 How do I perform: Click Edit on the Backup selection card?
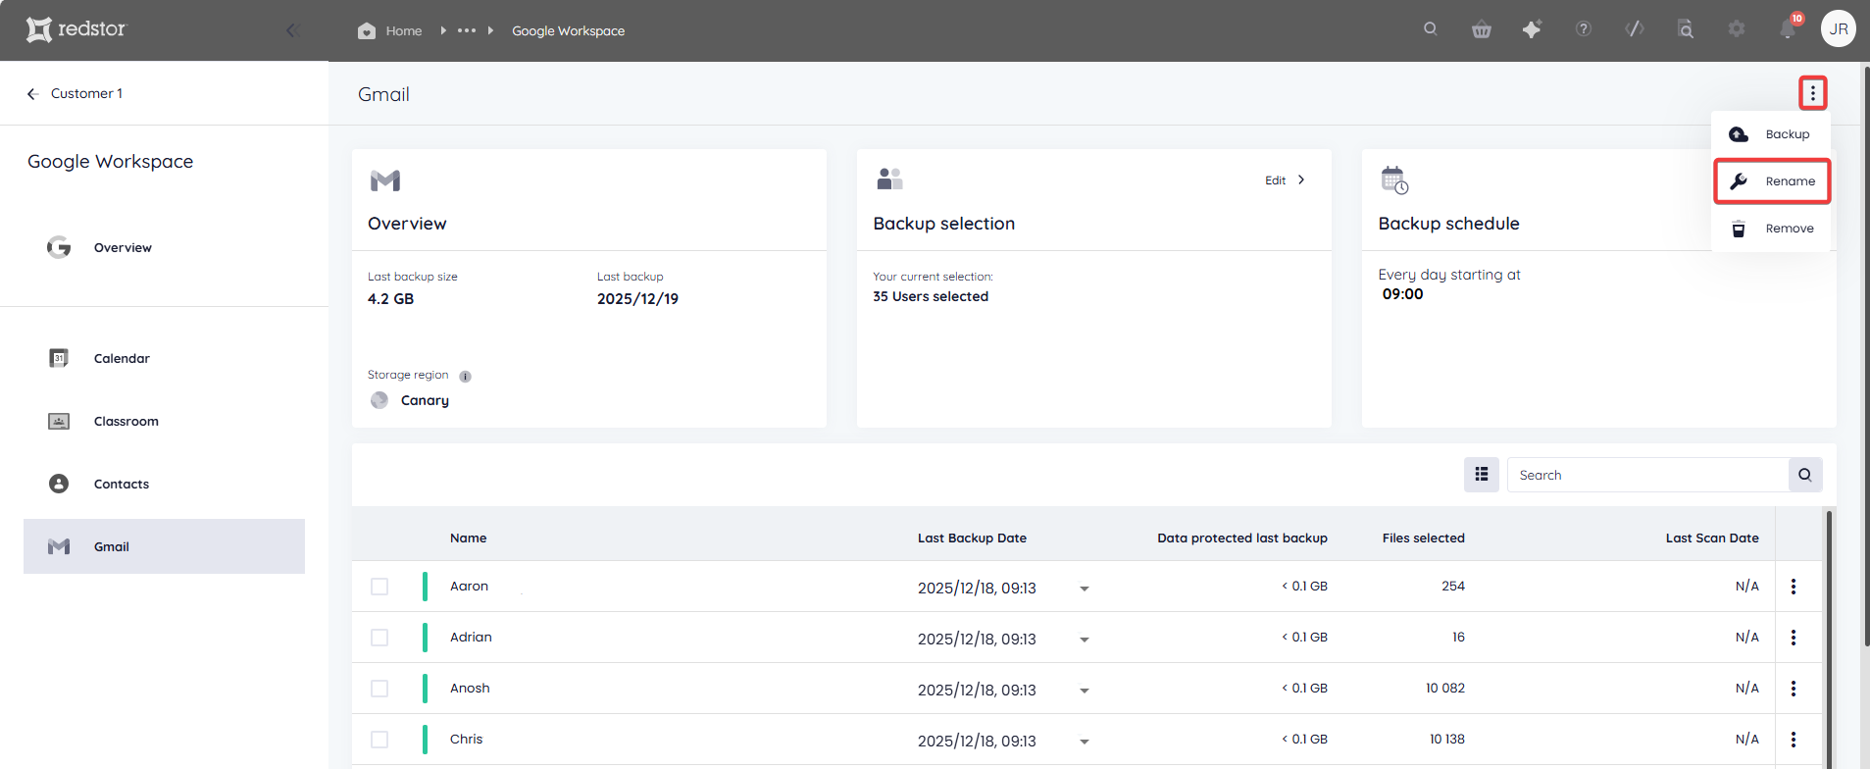pos(1285,180)
